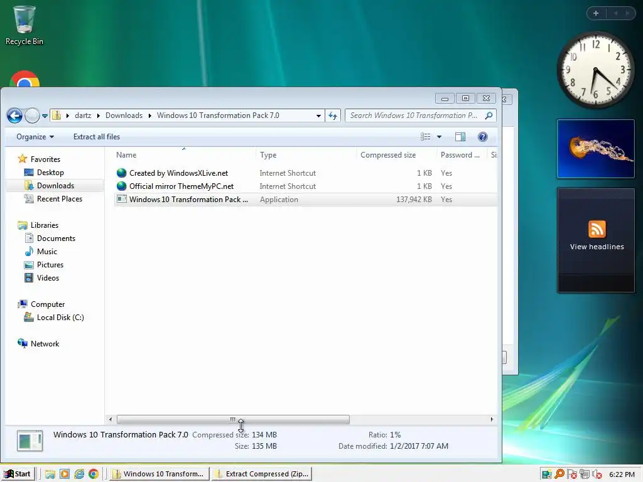Open Windows Explorer from quick launch
The image size is (643, 482).
click(50, 474)
